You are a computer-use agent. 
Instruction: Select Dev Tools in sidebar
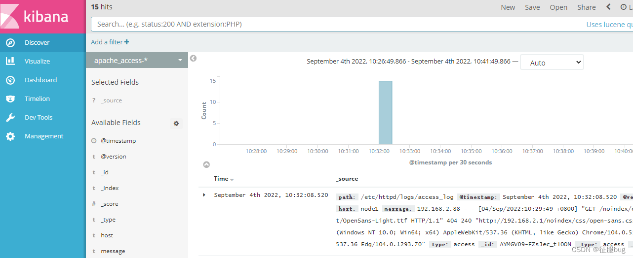point(39,118)
